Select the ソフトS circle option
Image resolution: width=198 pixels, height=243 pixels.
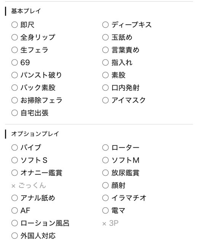14,160
